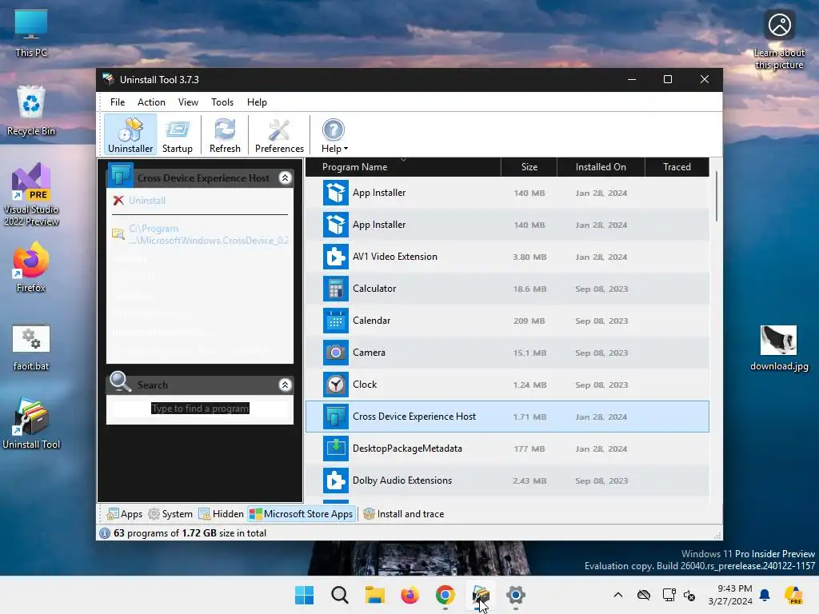This screenshot has height=614, width=819.
Task: Focus the 'Type to find a program' field
Action: click(x=200, y=409)
